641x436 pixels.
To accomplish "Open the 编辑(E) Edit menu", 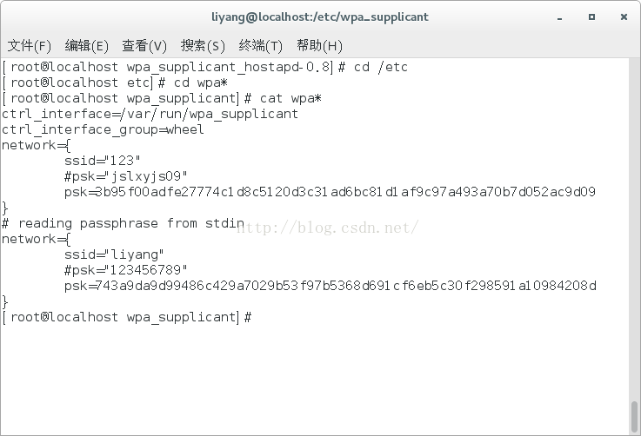I will [87, 45].
